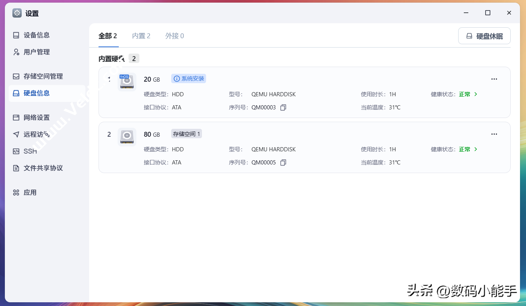The height and width of the screenshot is (306, 526).
Task: Click the 80 GB disk drive icon
Action: pyautogui.click(x=127, y=137)
